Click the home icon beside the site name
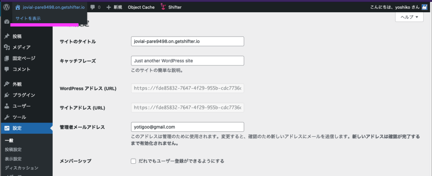 18,7
